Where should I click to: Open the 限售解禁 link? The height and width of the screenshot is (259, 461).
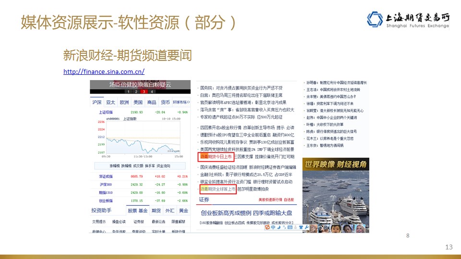pyautogui.click(x=179, y=222)
